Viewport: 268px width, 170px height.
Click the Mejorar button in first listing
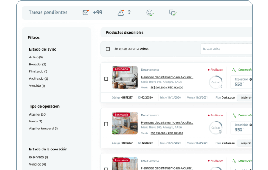(x=245, y=98)
